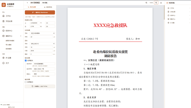Click the 105% zoom level text
The height and width of the screenshot is (108, 191).
pos(151,3)
